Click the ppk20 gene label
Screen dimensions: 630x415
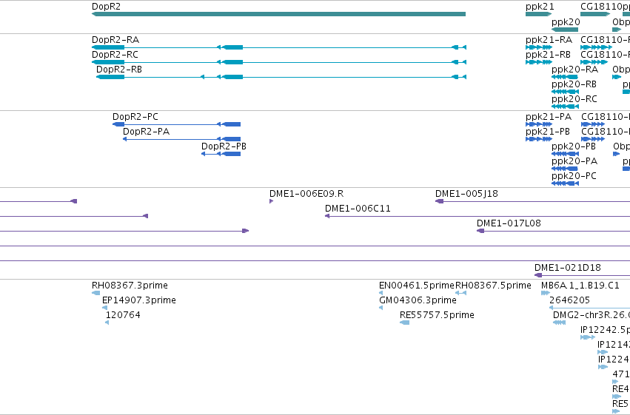566,22
